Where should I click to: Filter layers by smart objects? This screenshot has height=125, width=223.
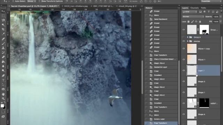click(x=217, y=12)
